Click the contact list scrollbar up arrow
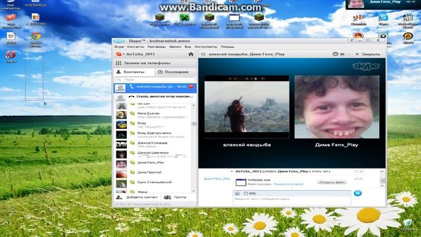421x237 pixels. [194, 105]
